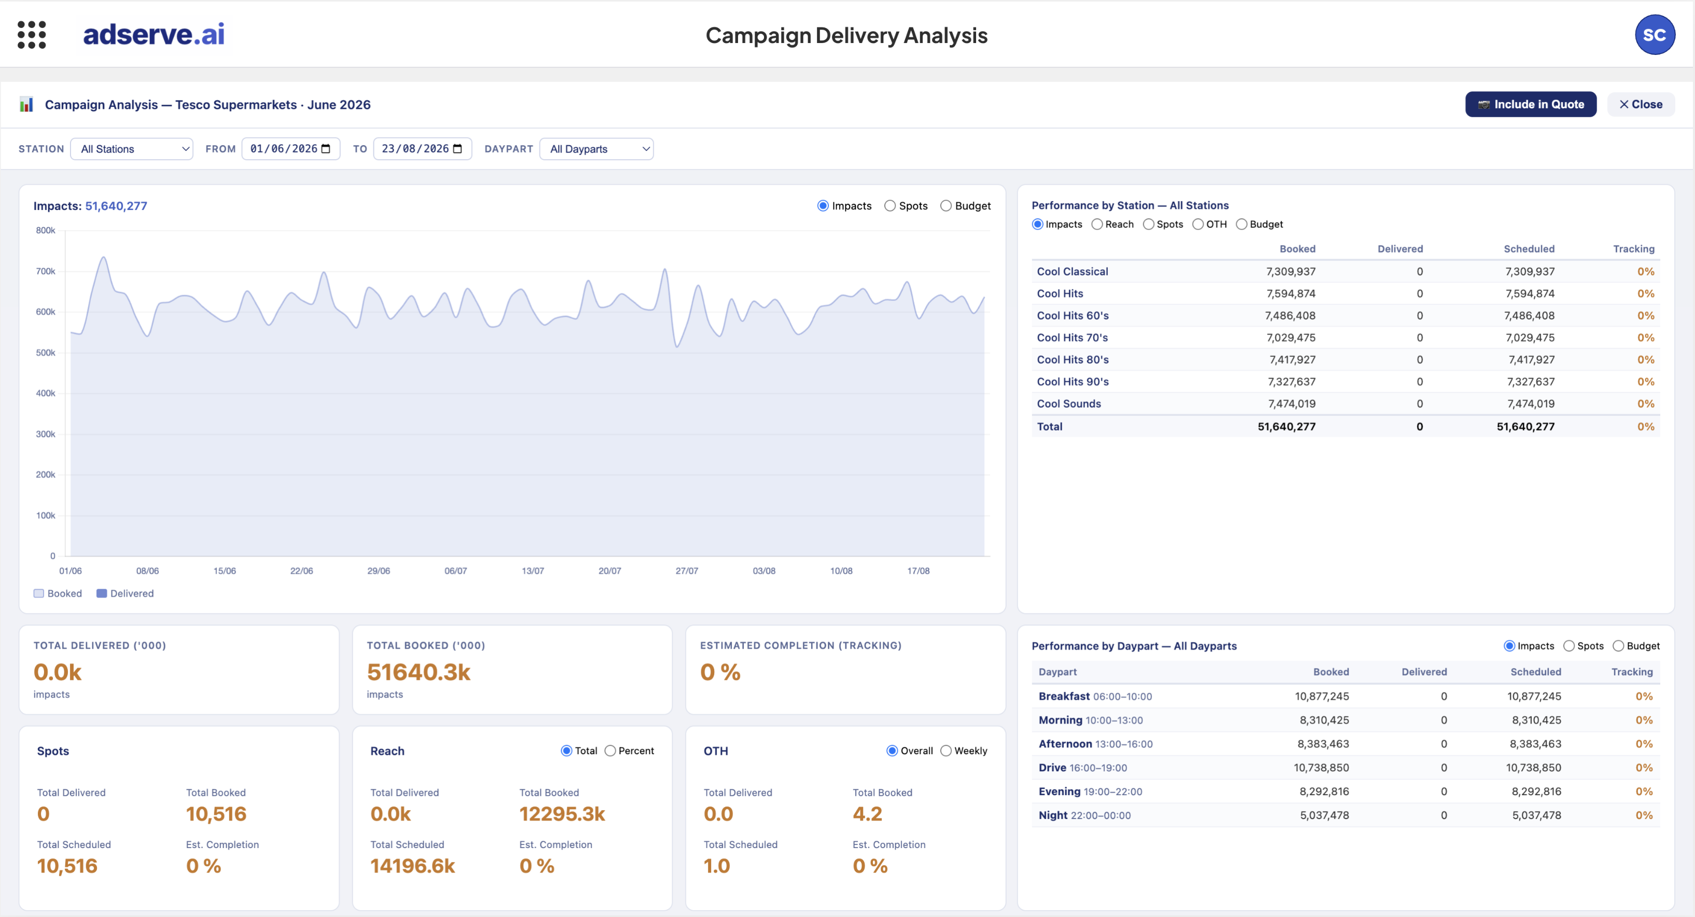Viewport: 1695px width, 917px height.
Task: Select Spots radio in Performance by Station
Action: tap(1148, 224)
